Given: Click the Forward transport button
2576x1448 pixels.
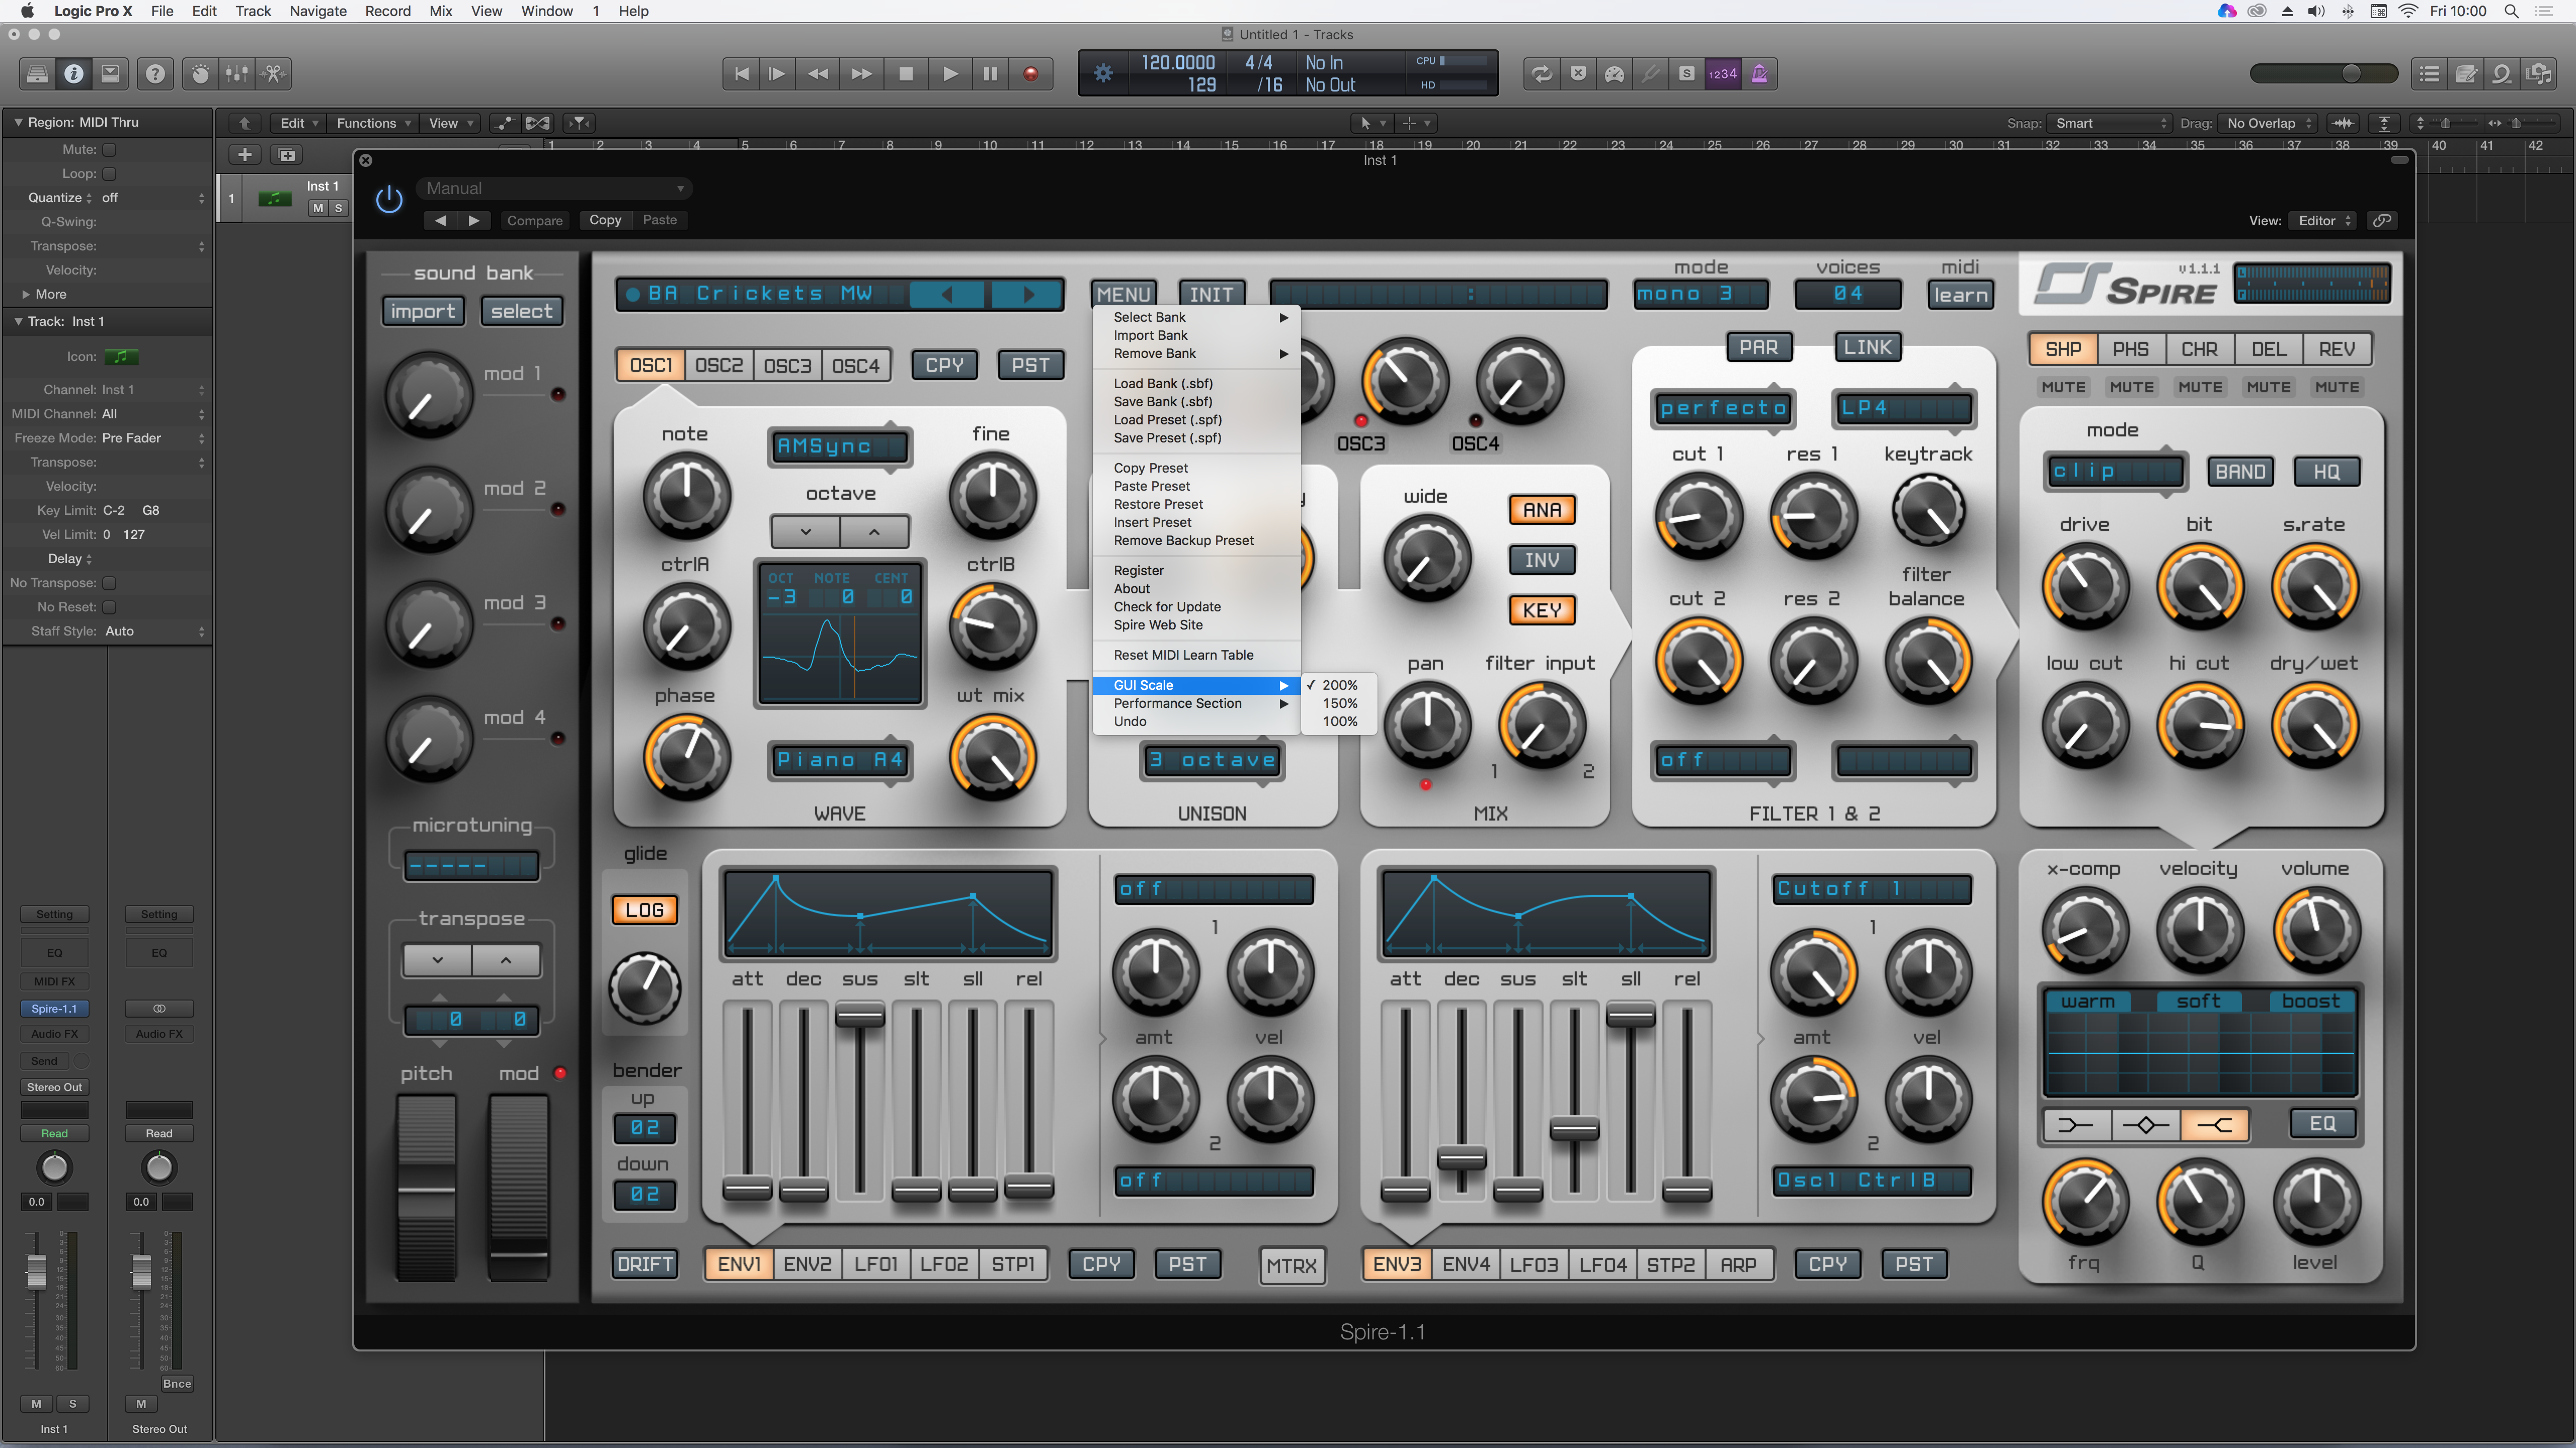Looking at the screenshot, I should 861,74.
